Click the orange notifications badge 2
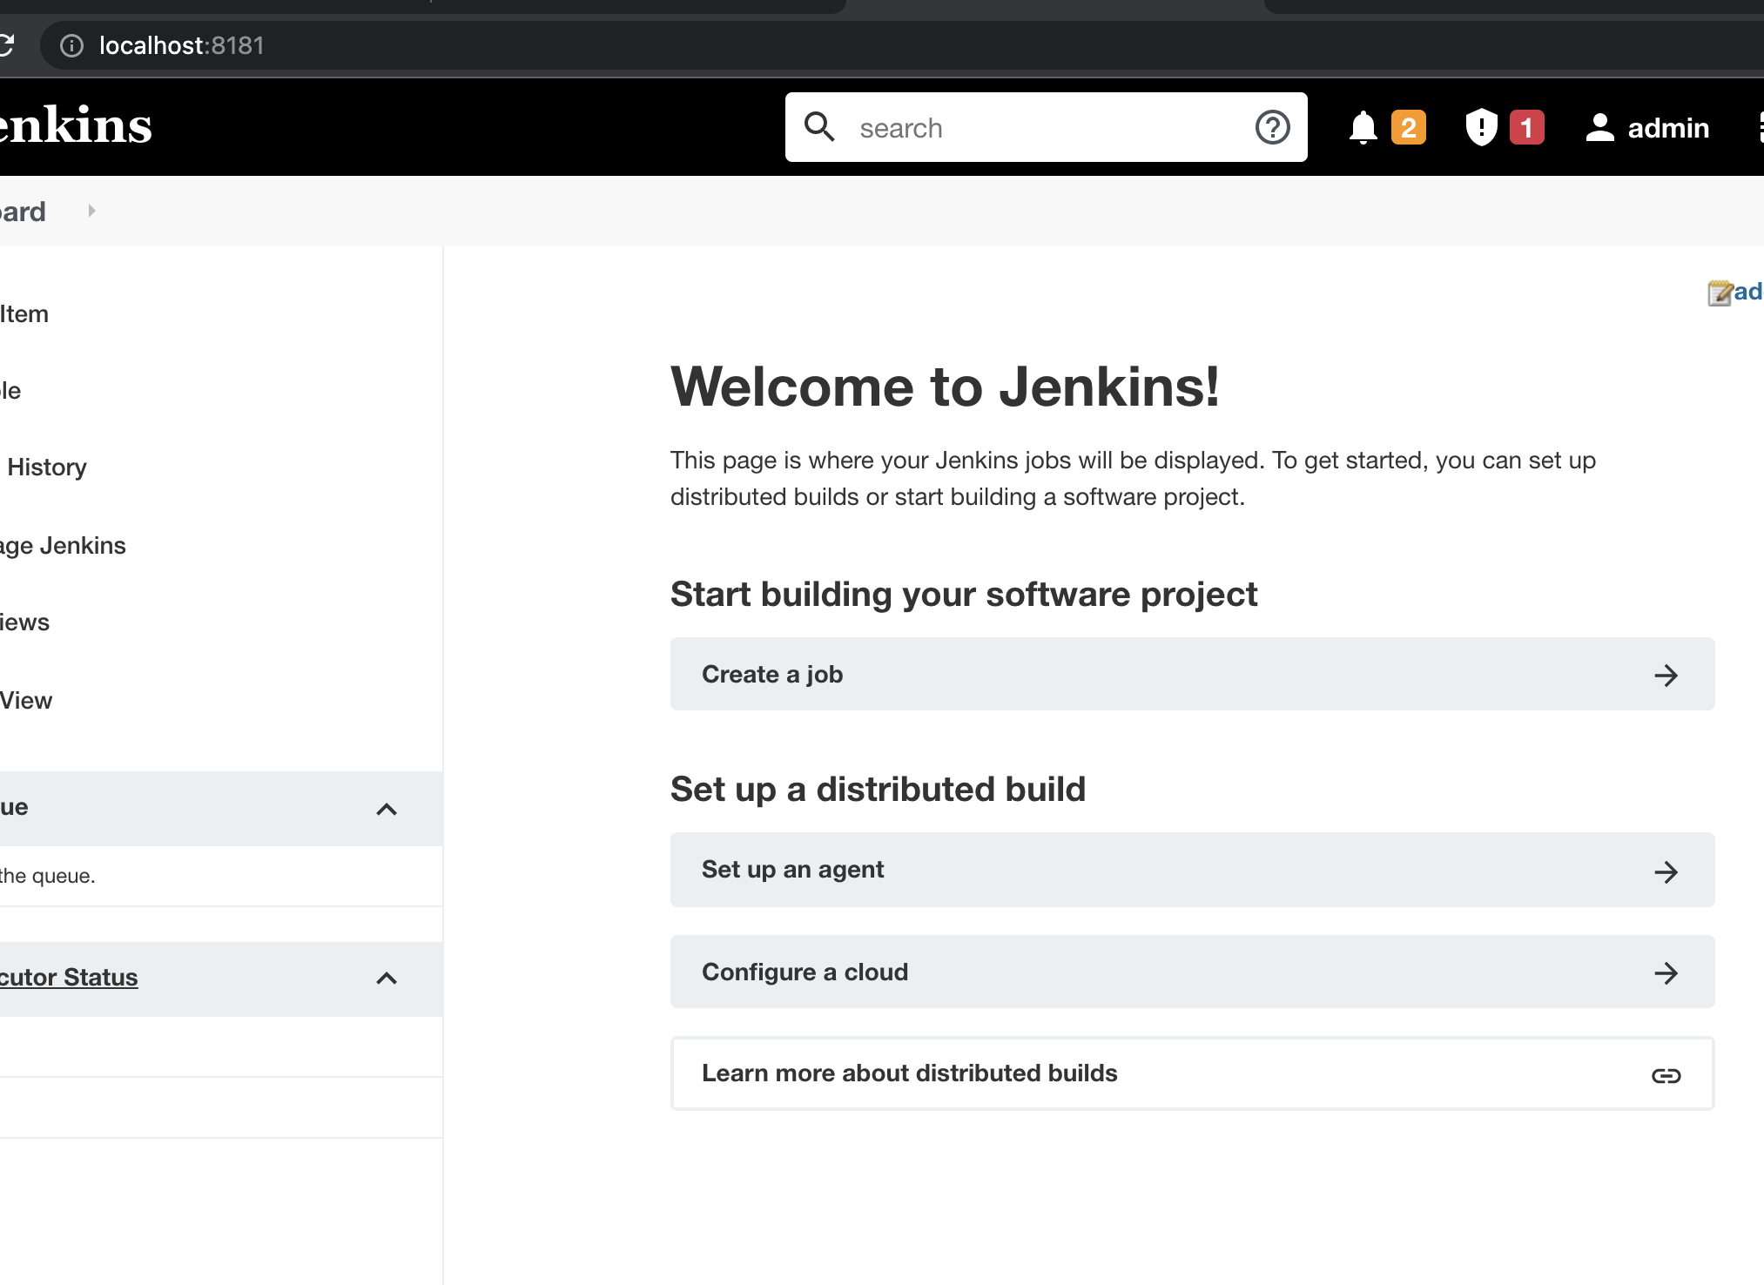 [x=1408, y=127]
